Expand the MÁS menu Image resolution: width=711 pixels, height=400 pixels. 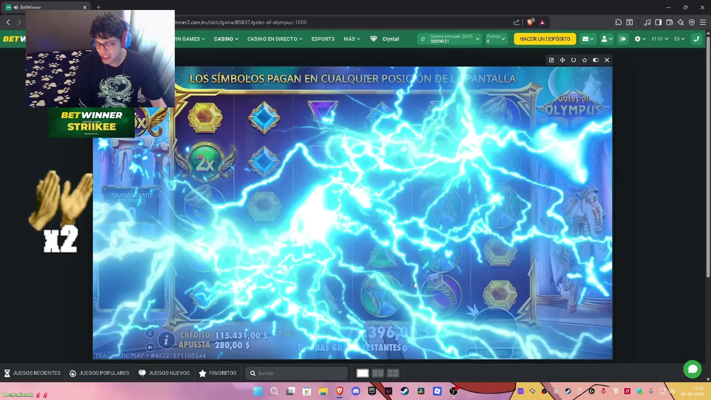[x=352, y=39]
